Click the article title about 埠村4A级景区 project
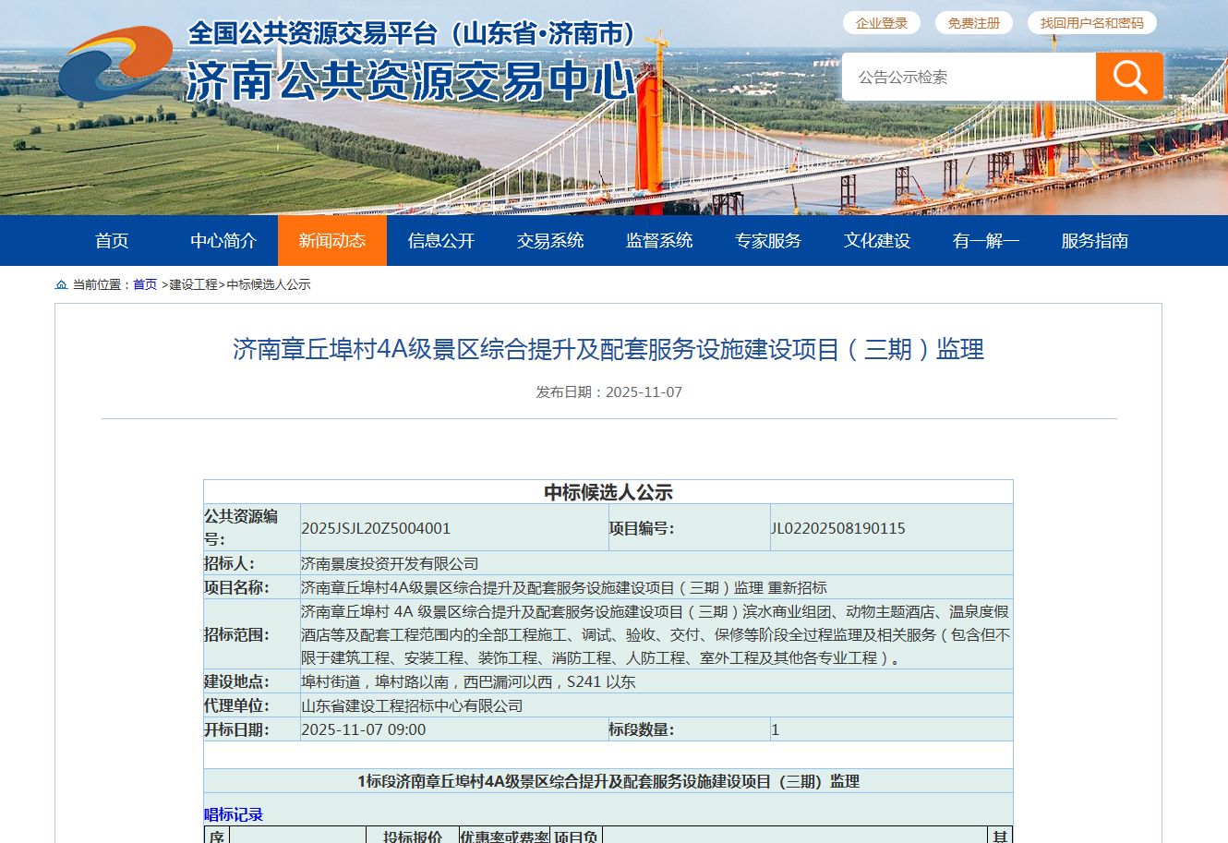Viewport: 1228px width, 843px height. [608, 349]
